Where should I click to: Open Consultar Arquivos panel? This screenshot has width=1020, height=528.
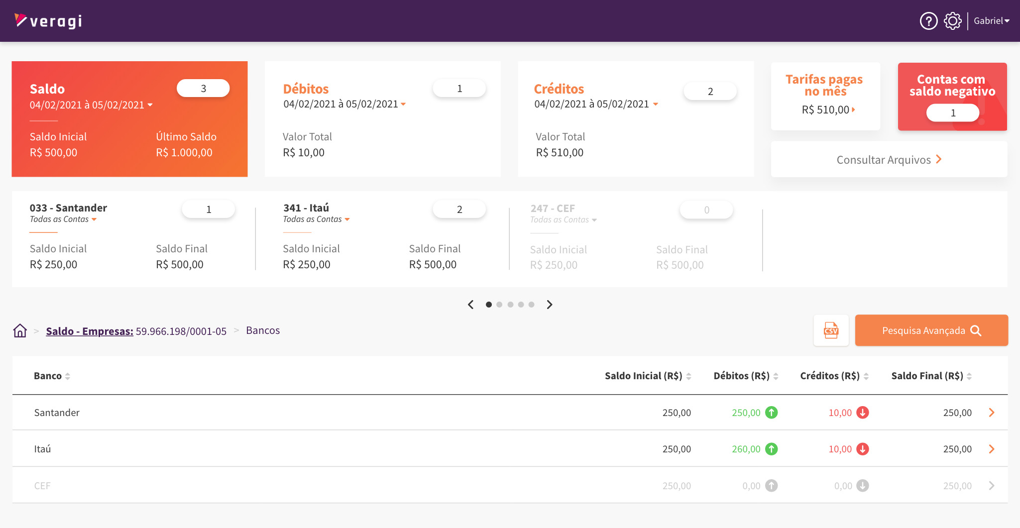pos(889,160)
